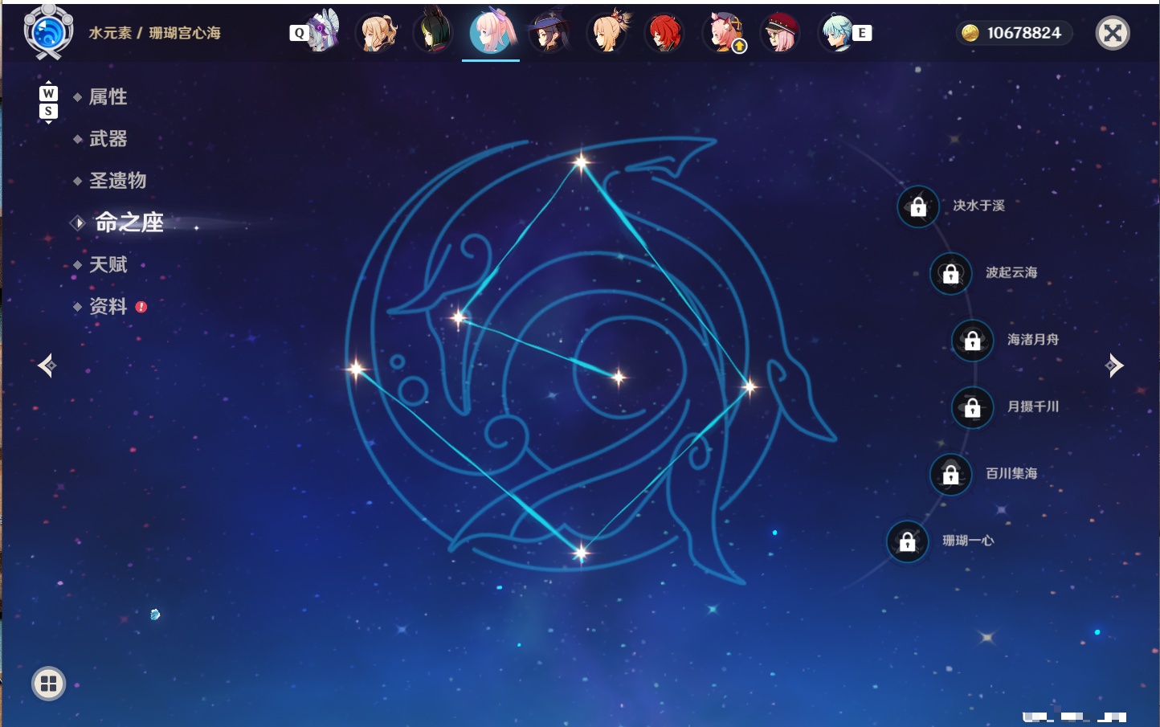Open the locked constellation 海渚月舟
This screenshot has width=1160, height=727.
[973, 340]
